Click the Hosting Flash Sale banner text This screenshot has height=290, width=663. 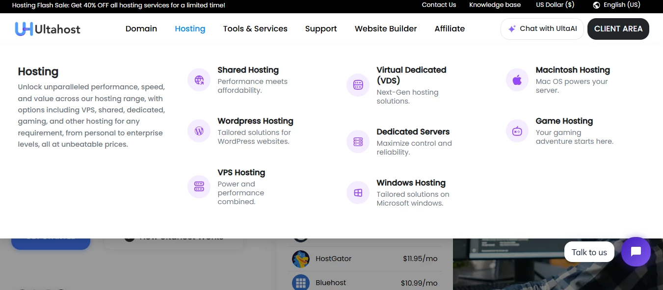pyautogui.click(x=119, y=5)
